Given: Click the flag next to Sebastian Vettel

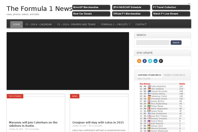Looking at the screenshot, I should pos(149,96).
